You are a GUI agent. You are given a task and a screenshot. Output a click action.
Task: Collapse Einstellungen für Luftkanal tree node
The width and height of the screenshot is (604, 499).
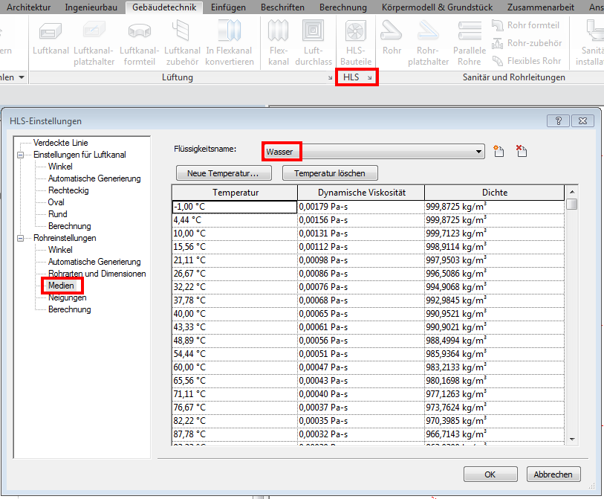pos(20,155)
